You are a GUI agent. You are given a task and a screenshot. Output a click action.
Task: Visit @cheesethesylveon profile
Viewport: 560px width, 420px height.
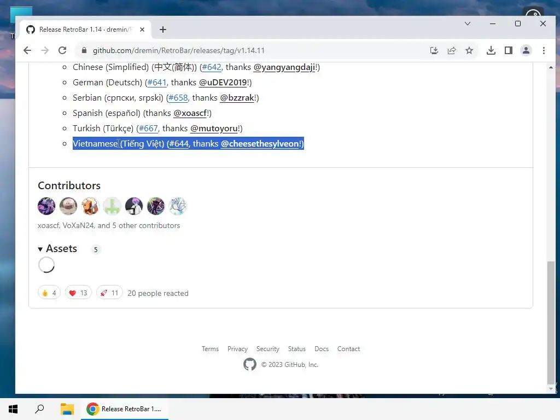click(260, 144)
